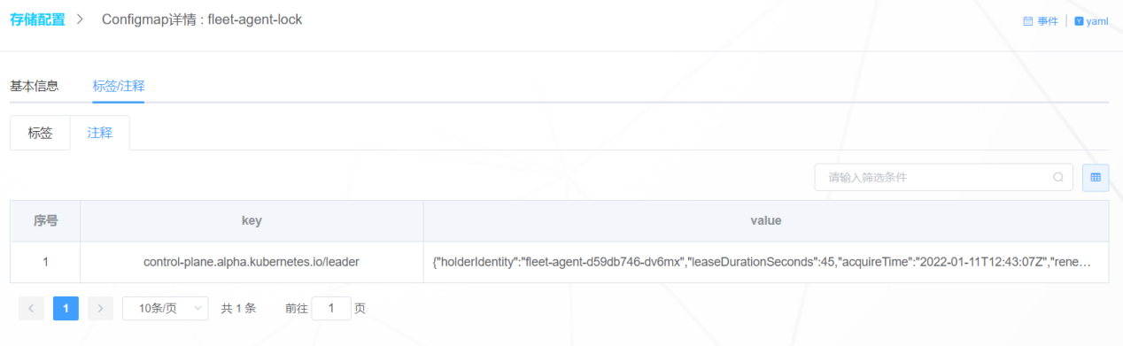Click page number 1 button
Image resolution: width=1123 pixels, height=346 pixels.
[66, 308]
